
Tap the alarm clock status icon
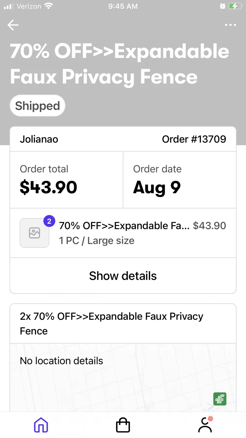(x=223, y=6)
